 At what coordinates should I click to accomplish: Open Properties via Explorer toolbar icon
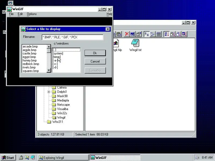139,34
